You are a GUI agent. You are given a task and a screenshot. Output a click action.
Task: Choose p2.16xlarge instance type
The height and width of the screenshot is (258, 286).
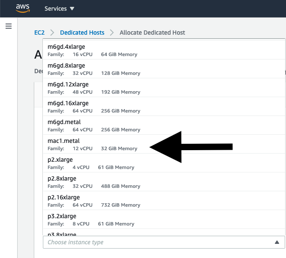[164, 201]
